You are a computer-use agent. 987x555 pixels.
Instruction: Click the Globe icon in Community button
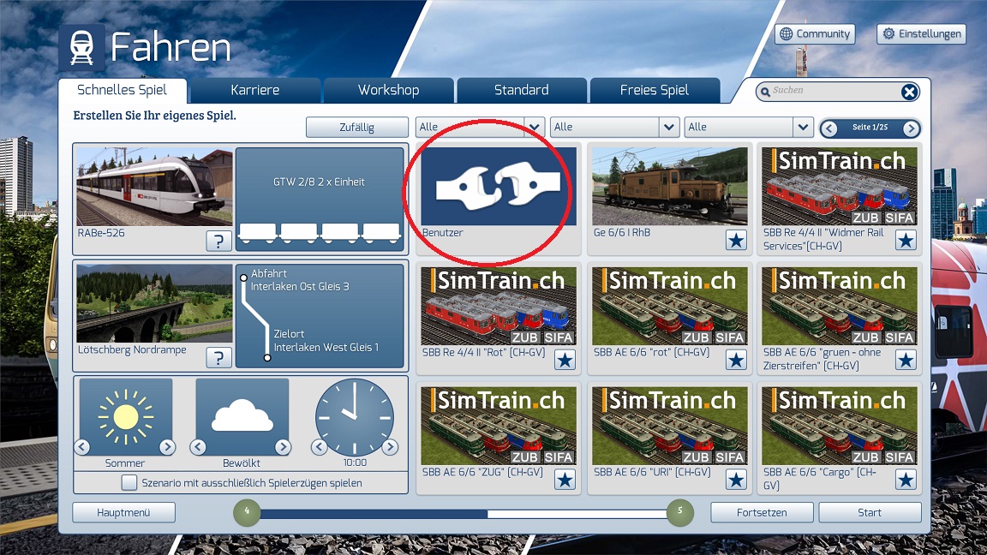787,34
